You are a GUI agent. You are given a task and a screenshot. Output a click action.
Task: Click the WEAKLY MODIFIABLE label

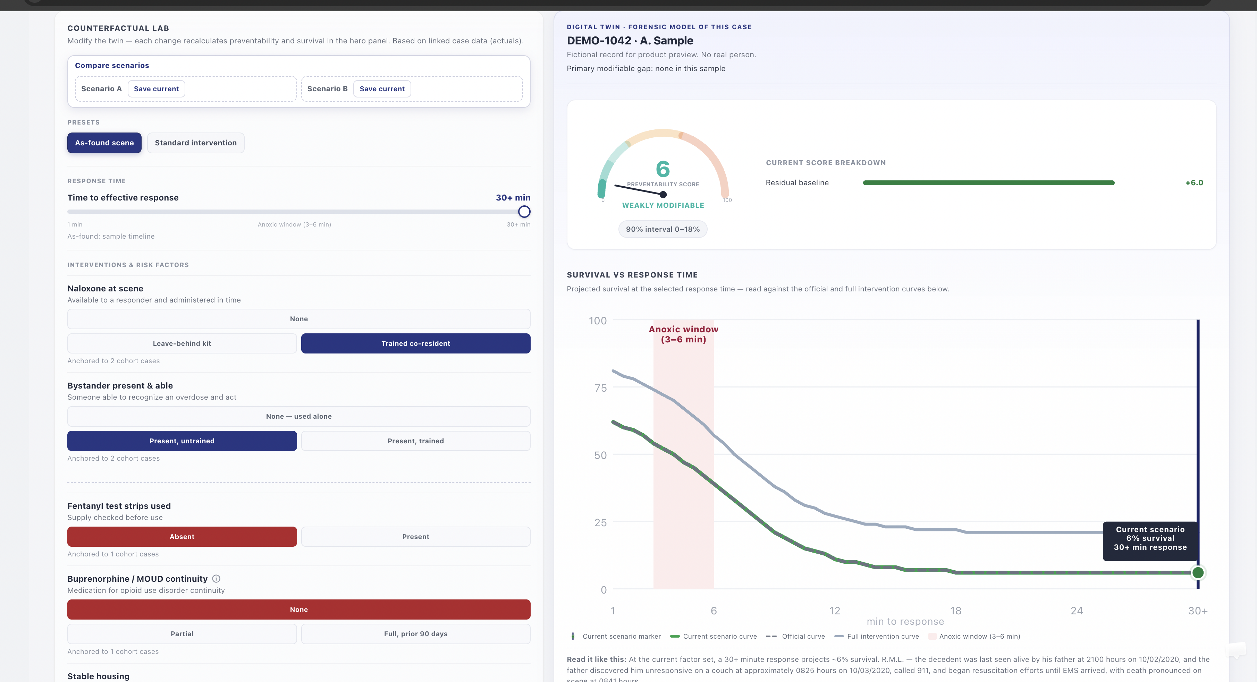(663, 205)
